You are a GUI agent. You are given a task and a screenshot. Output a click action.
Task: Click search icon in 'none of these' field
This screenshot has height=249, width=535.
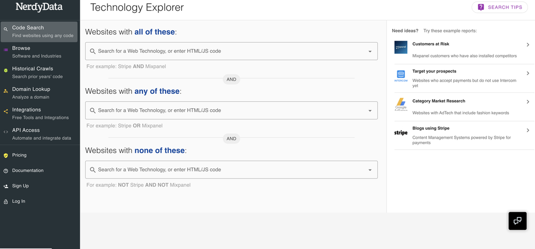click(93, 170)
